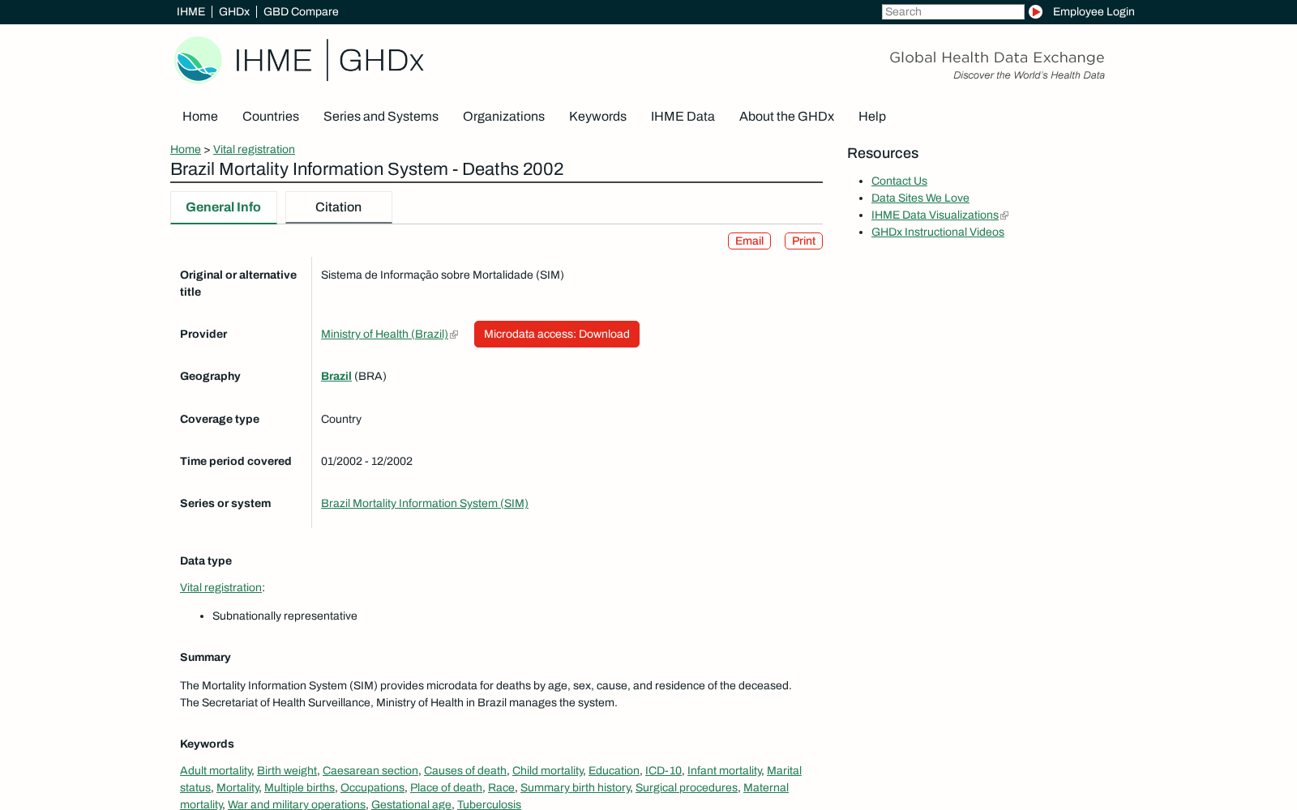Open GBD Compare in top bar
This screenshot has width=1297, height=810.
[x=301, y=11]
